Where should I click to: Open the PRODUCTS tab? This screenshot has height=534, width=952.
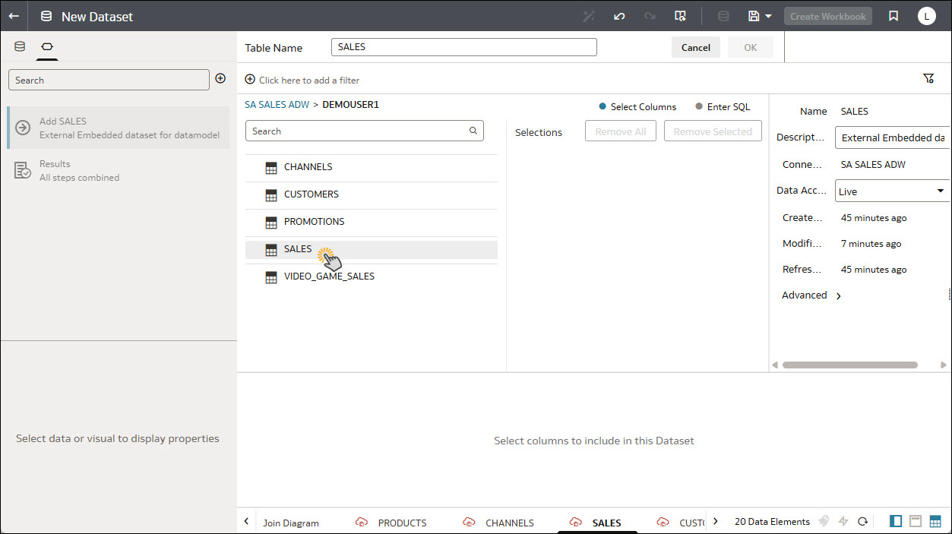click(391, 523)
